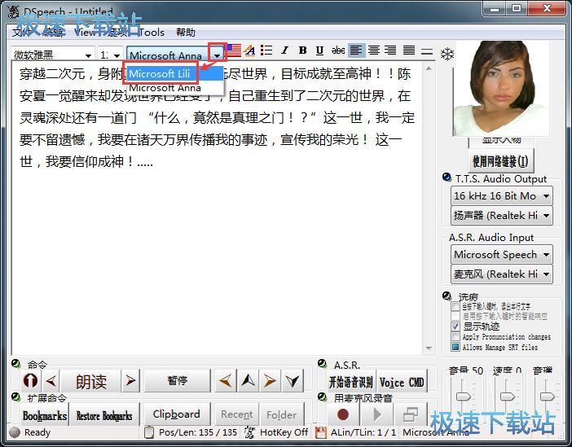This screenshot has width=572, height=447.
Task: Open the Tools menu
Action: point(152,32)
